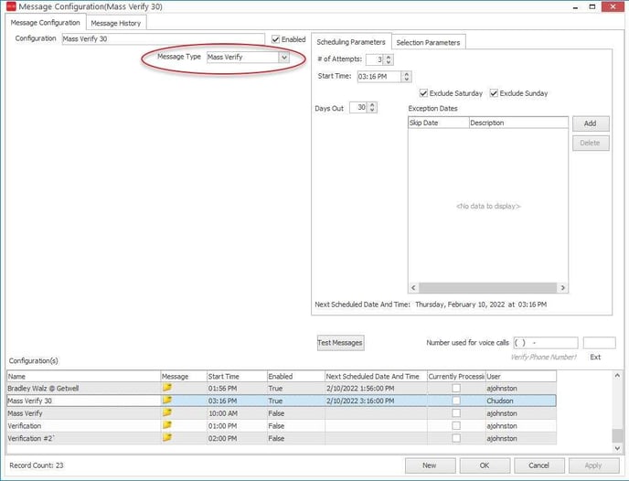Click message folder icon in Verification row
This screenshot has height=481, width=629.
[167, 425]
